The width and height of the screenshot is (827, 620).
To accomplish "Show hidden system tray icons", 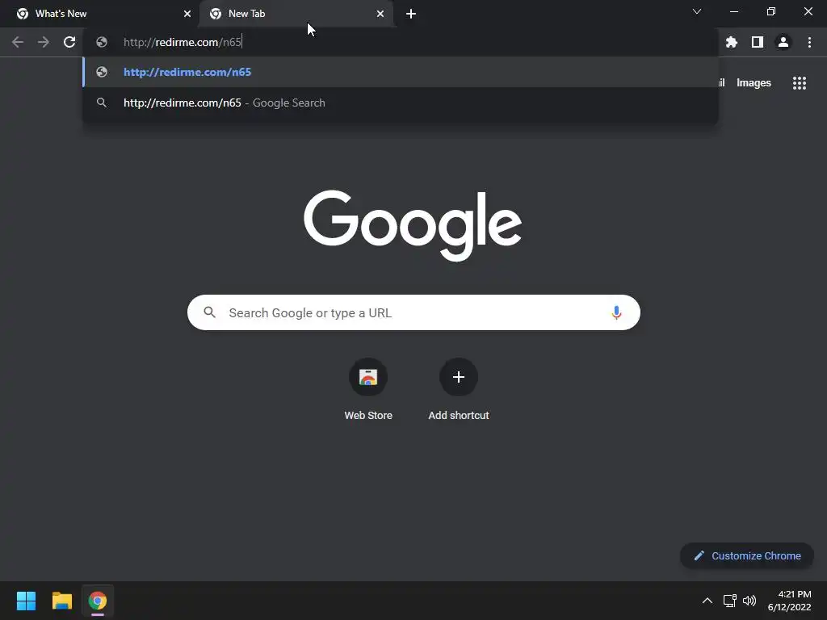I will [x=707, y=601].
